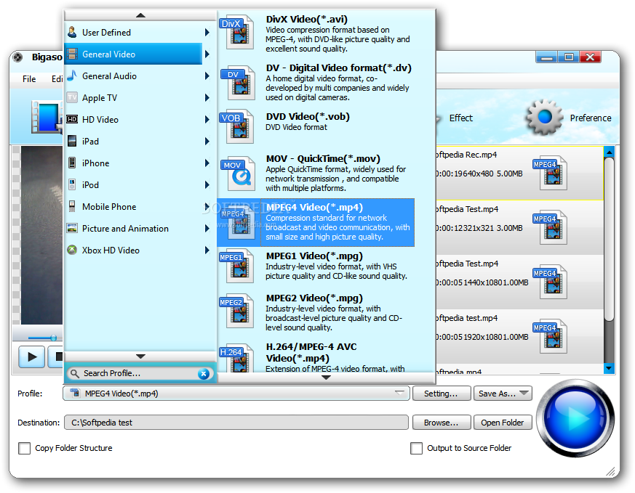Screen dimensions: 635x493
Task: Click the Open Folder button
Action: [x=503, y=423]
